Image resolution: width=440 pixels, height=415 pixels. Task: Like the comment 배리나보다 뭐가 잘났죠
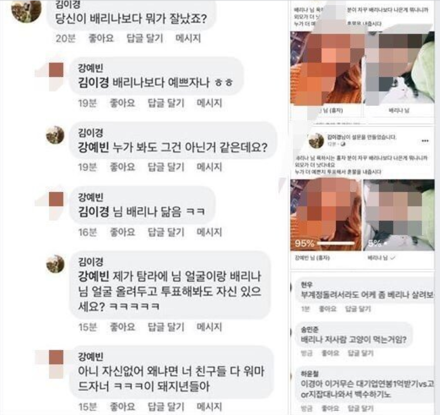[101, 38]
